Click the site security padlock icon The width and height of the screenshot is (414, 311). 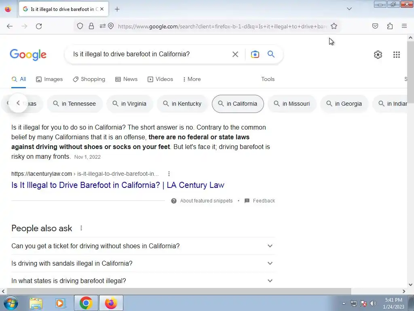click(x=91, y=26)
